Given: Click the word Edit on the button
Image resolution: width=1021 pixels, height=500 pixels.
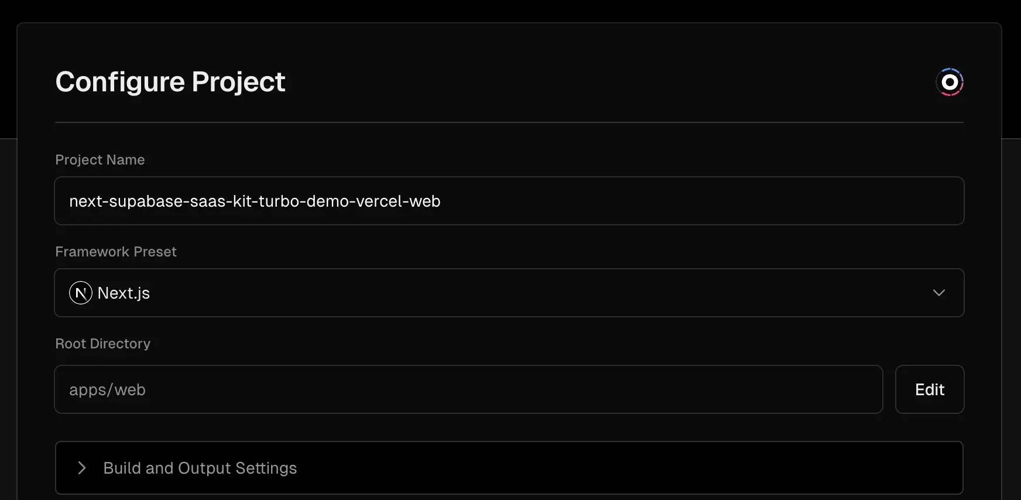Looking at the screenshot, I should click(929, 390).
